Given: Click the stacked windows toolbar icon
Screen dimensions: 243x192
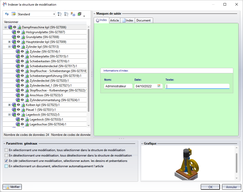Looking at the screenshot, I should (x=79, y=14).
